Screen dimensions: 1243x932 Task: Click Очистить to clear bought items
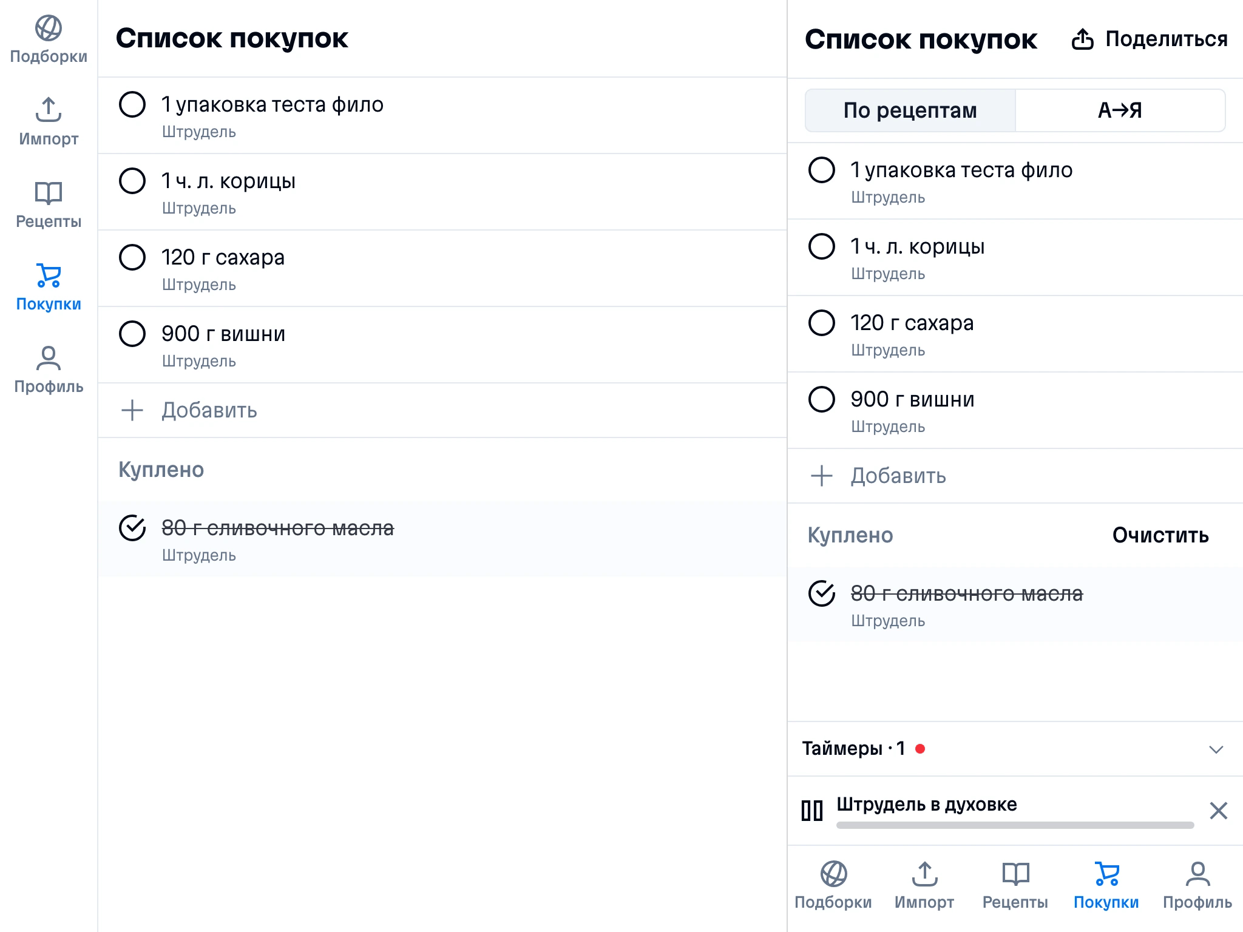point(1160,535)
